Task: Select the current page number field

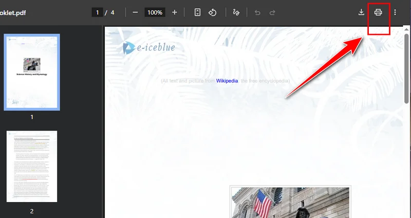Action: [x=97, y=12]
